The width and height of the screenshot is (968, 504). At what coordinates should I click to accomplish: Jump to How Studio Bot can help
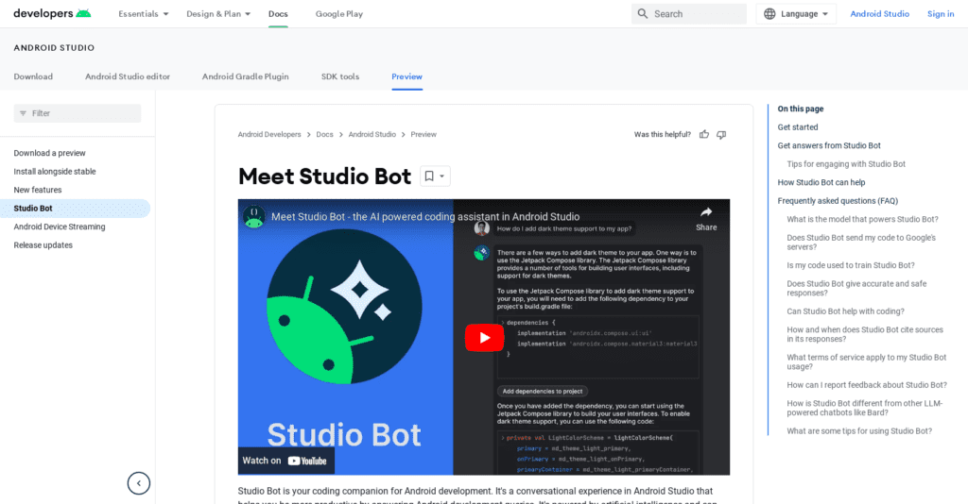pyautogui.click(x=821, y=182)
